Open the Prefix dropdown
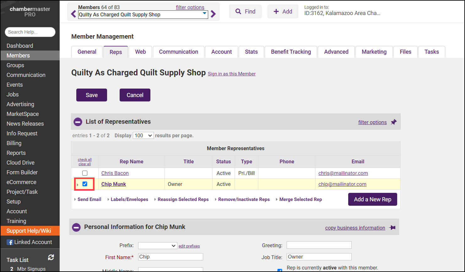Screen dimensions: 465x272 point(157,246)
